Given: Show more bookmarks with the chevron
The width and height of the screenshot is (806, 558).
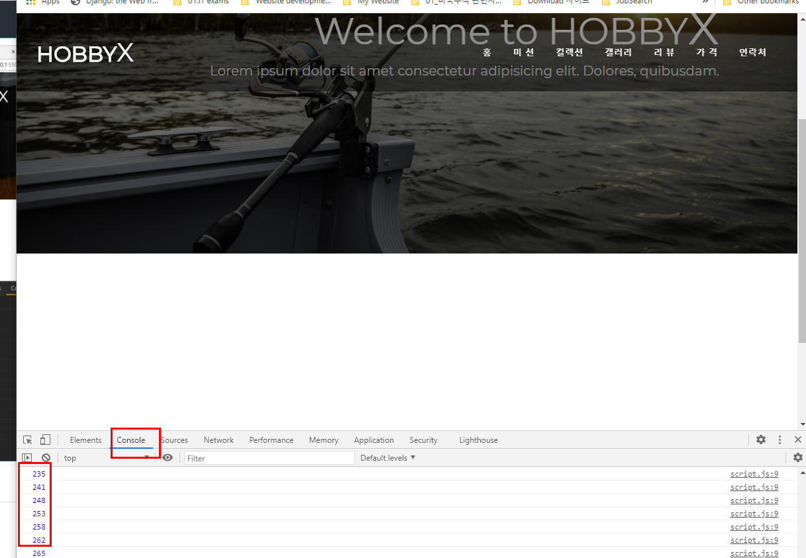Looking at the screenshot, I should click(705, 2).
